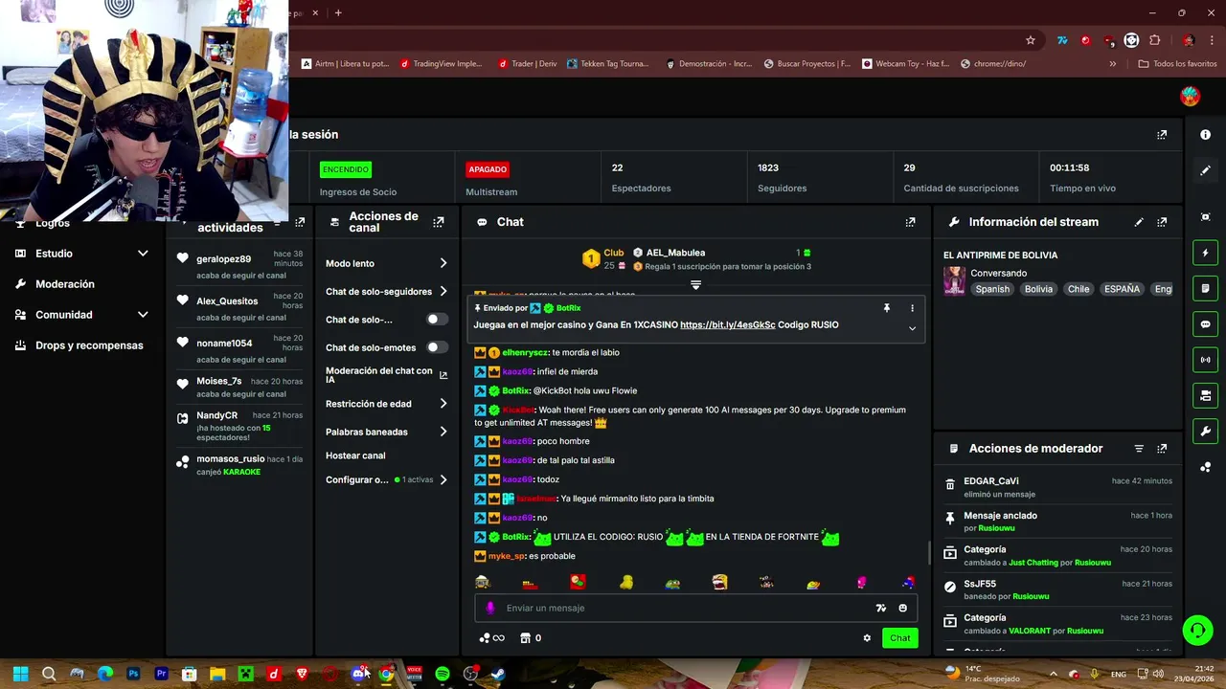Expand the Comunidad sidebar section
This screenshot has width=1226, height=689.
(143, 315)
